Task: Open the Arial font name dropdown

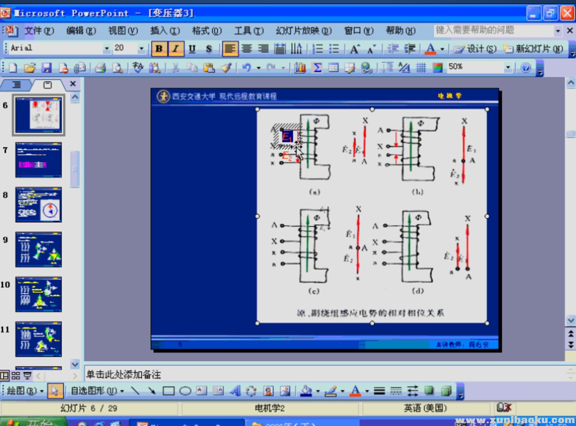Action: (106, 49)
